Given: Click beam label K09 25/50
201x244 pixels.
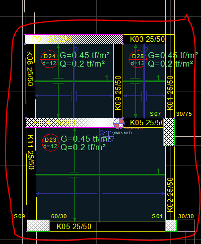Looking at the screenshot, I should click(x=118, y=93).
